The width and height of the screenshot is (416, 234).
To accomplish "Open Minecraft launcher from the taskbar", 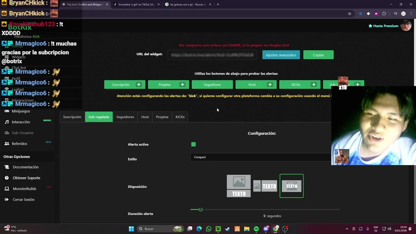I will 218,229.
